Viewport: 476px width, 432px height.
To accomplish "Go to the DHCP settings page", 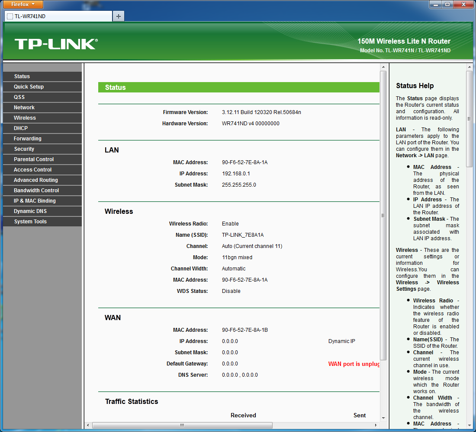I will point(42,128).
